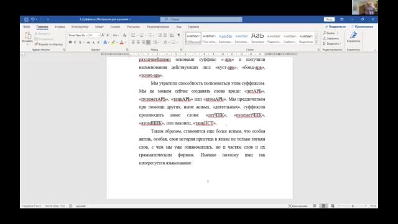The width and height of the screenshot is (398, 224).
Task: Toggle Italic formatting
Action: pos(75,42)
